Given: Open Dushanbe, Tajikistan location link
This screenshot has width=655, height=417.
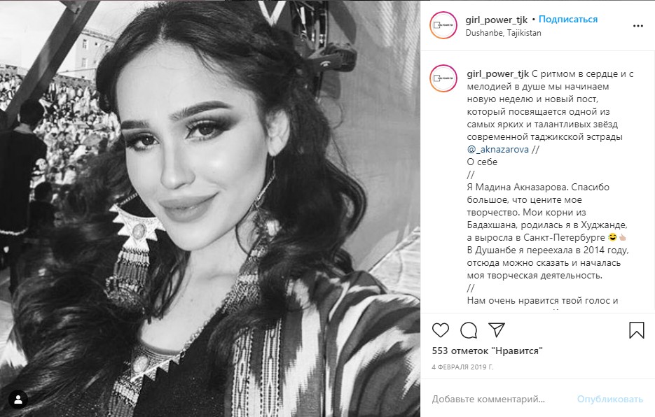Looking at the screenshot, I should point(504,33).
